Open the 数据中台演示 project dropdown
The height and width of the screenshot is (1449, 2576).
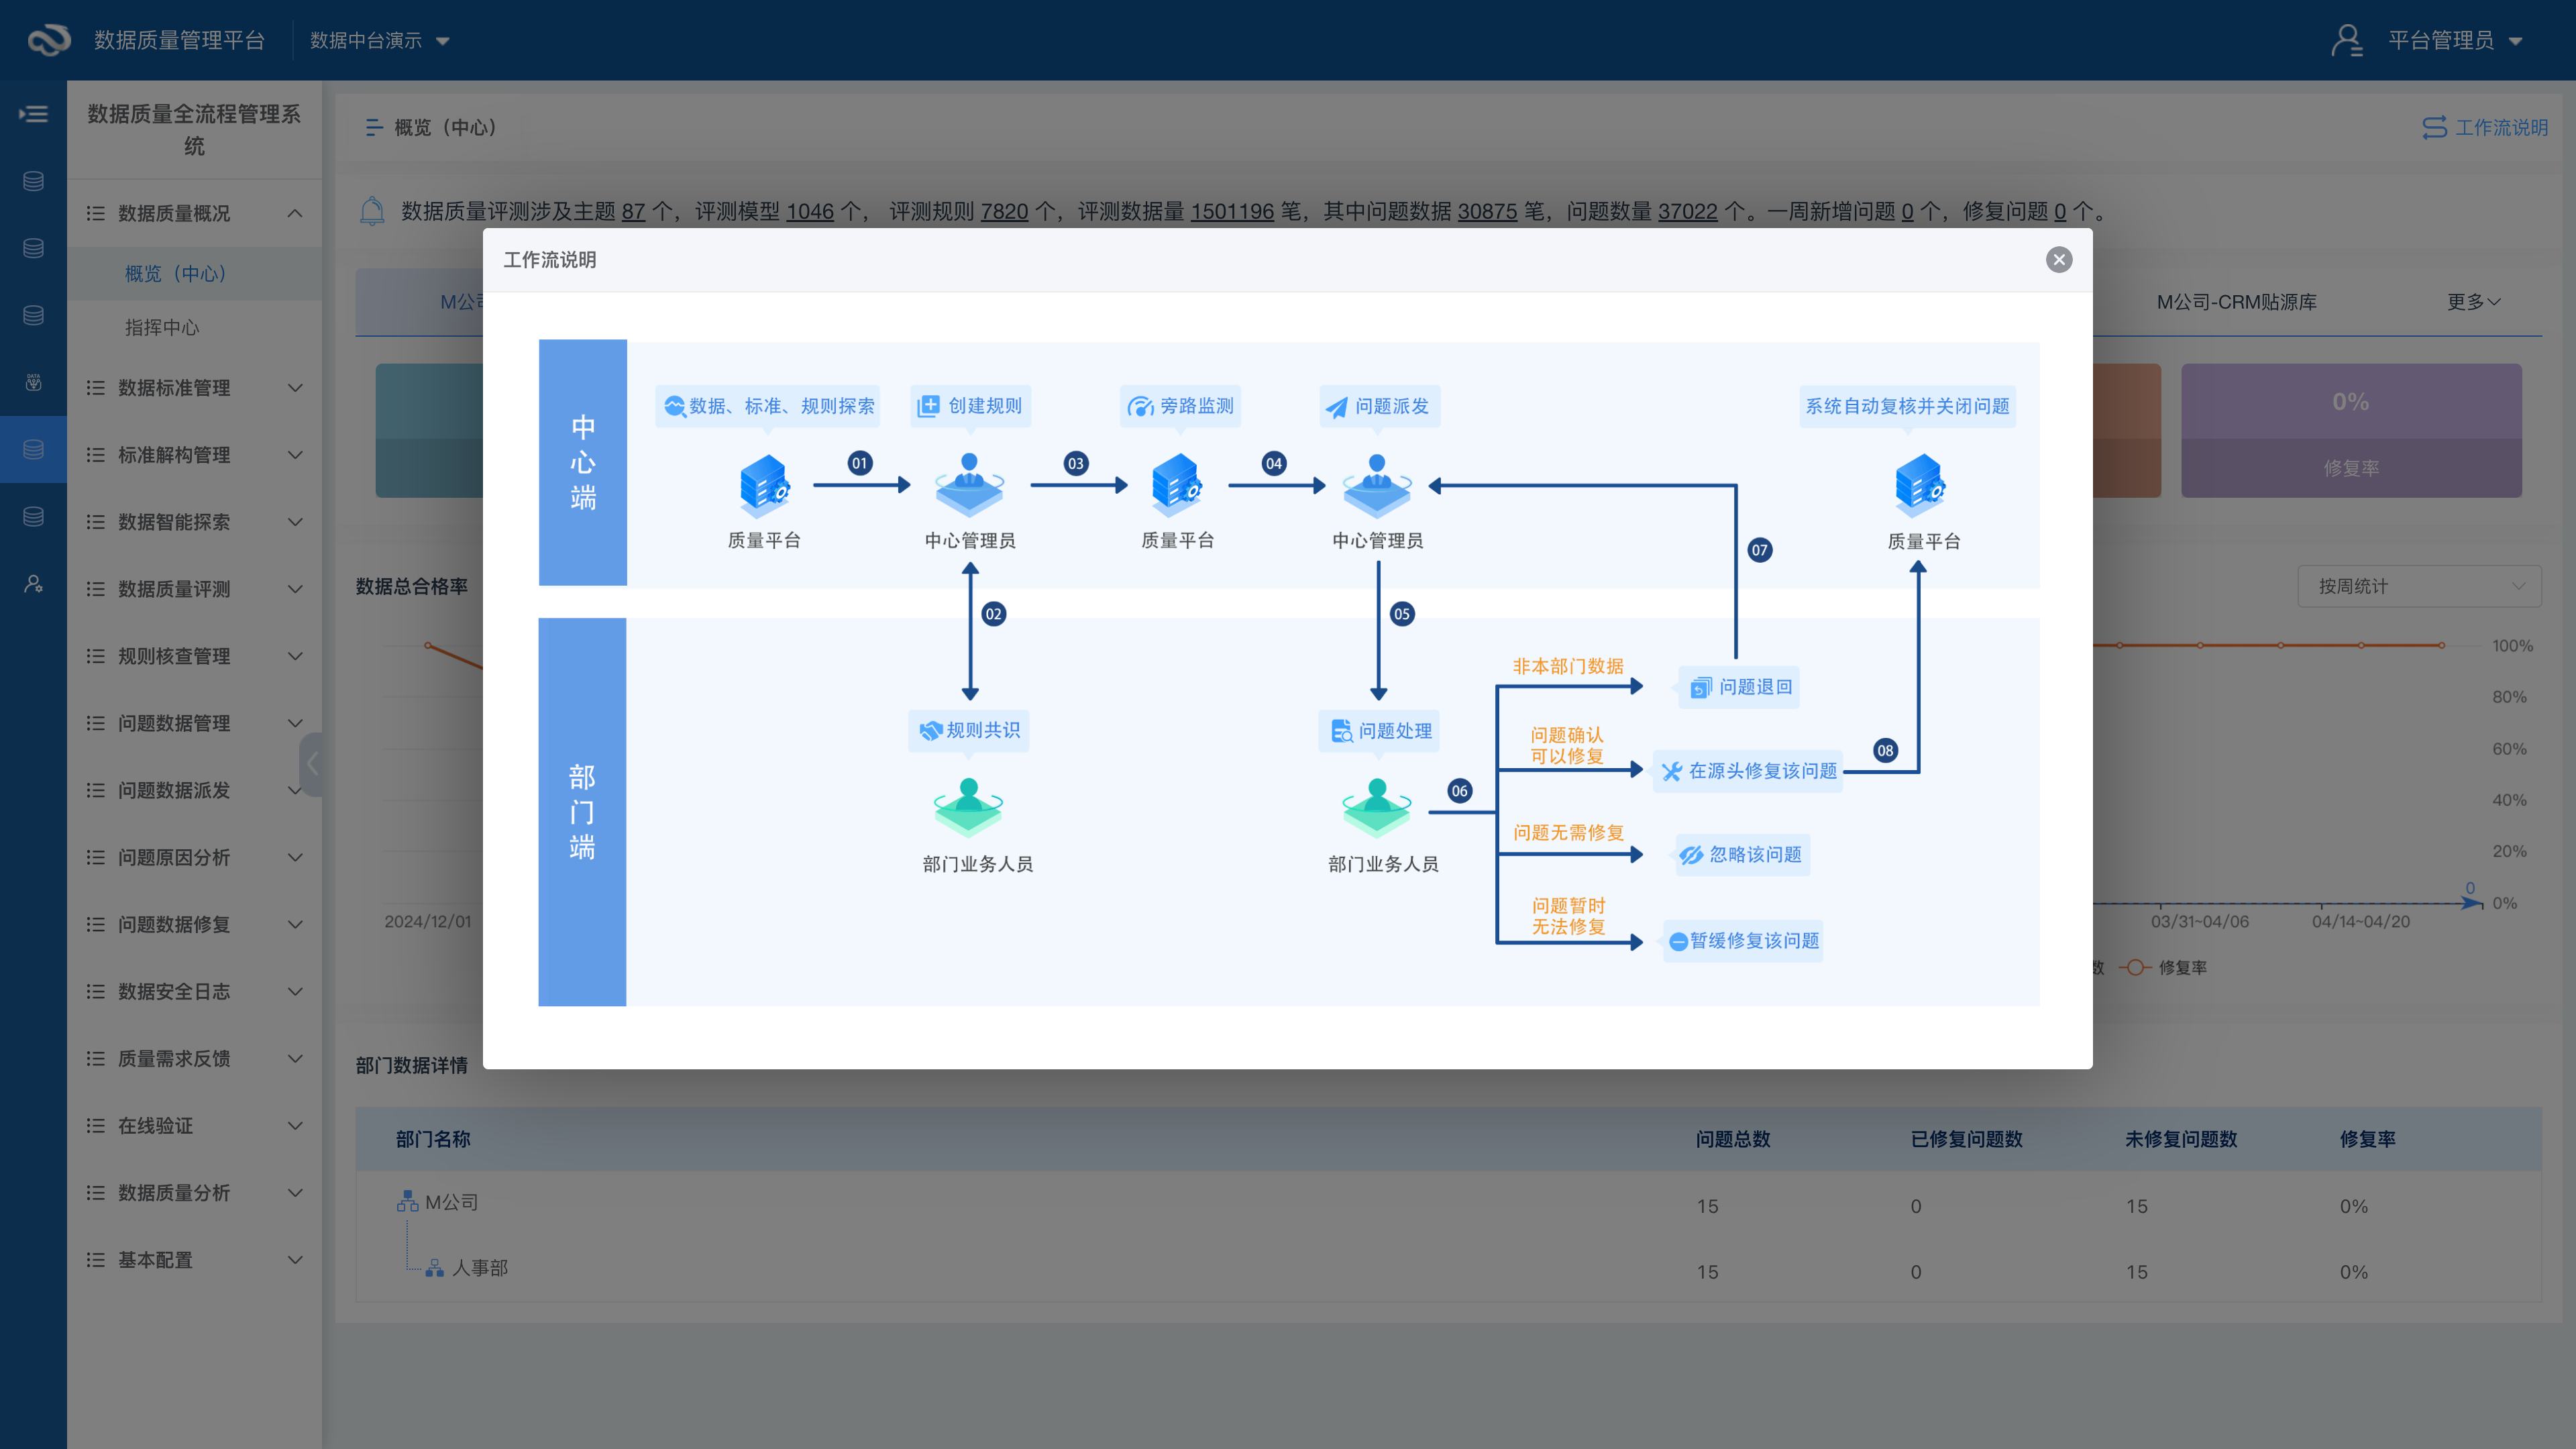click(x=379, y=40)
